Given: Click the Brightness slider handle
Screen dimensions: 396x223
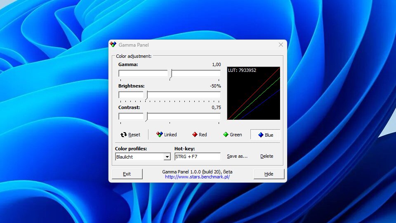Looking at the screenshot, I should pyautogui.click(x=146, y=95).
